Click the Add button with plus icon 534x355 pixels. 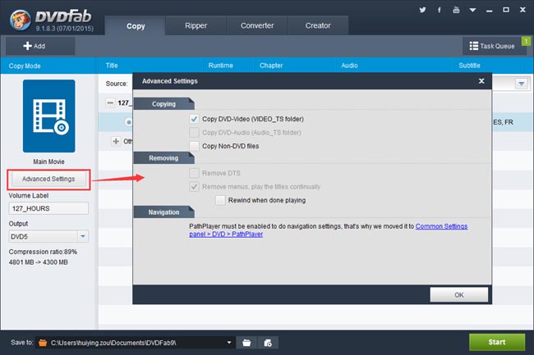point(40,46)
